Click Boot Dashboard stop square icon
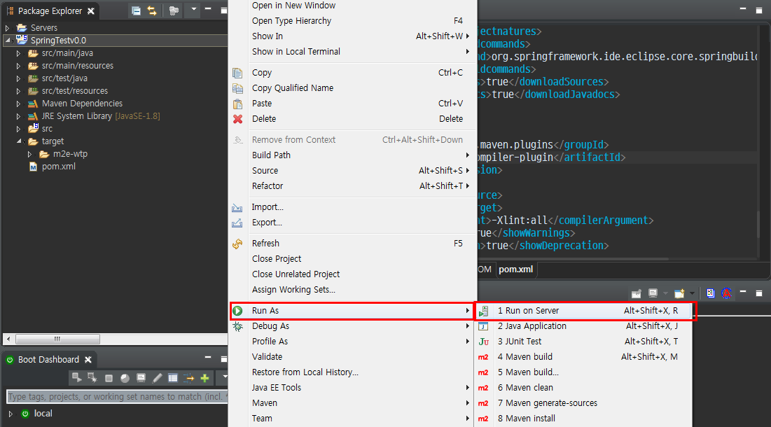This screenshot has width=771, height=427. click(x=109, y=378)
